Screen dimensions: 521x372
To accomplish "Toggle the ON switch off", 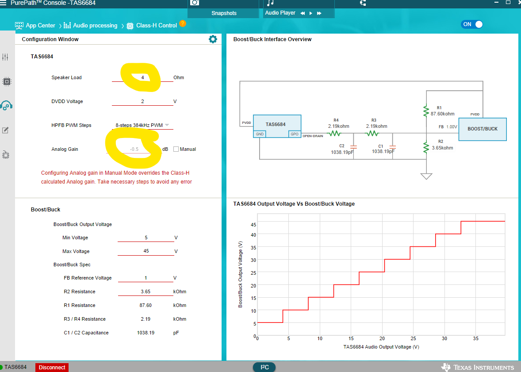I will click(x=472, y=24).
